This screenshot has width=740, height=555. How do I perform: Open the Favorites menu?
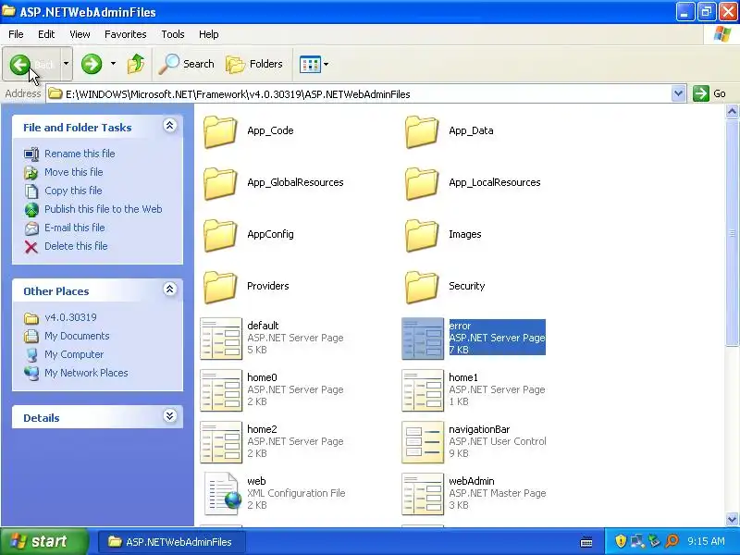(126, 34)
